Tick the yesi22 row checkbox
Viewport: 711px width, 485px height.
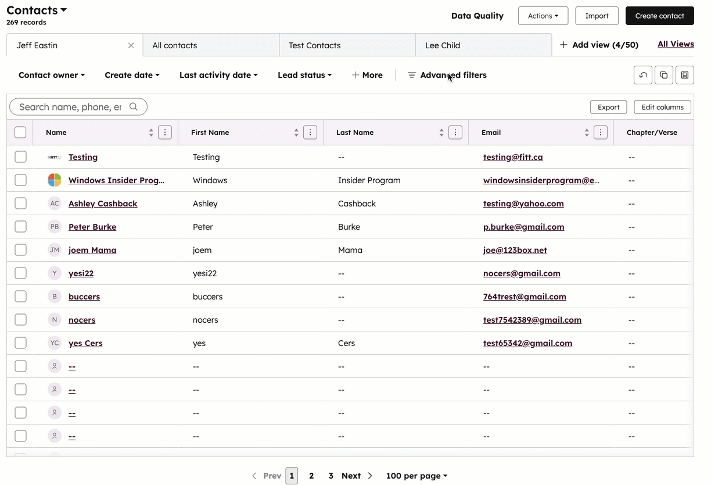(20, 273)
